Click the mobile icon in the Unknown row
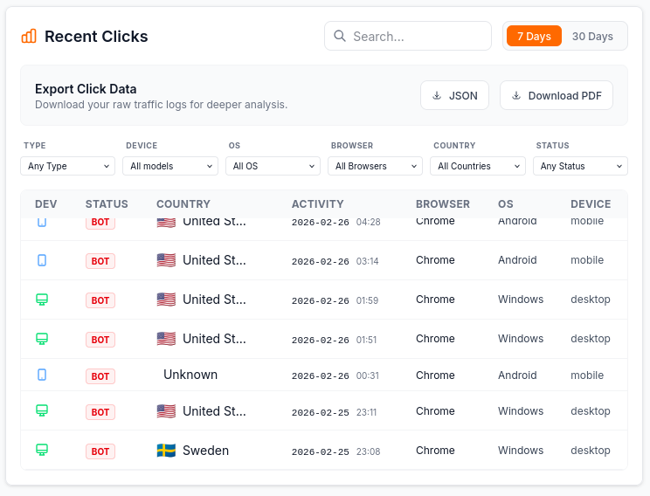Image resolution: width=650 pixels, height=496 pixels. point(42,375)
